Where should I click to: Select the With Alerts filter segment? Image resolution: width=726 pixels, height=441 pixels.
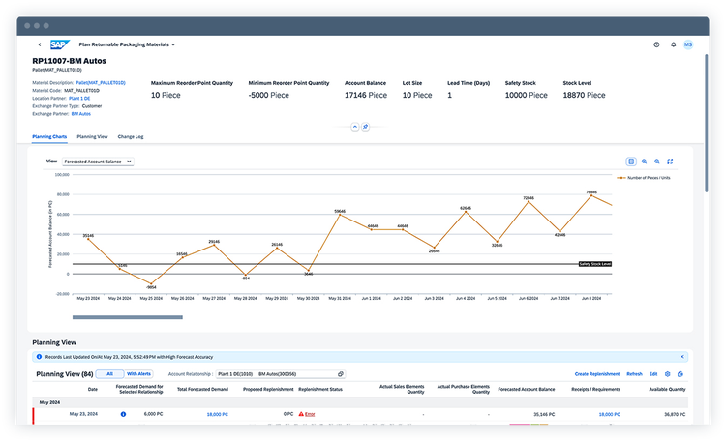pyautogui.click(x=138, y=374)
